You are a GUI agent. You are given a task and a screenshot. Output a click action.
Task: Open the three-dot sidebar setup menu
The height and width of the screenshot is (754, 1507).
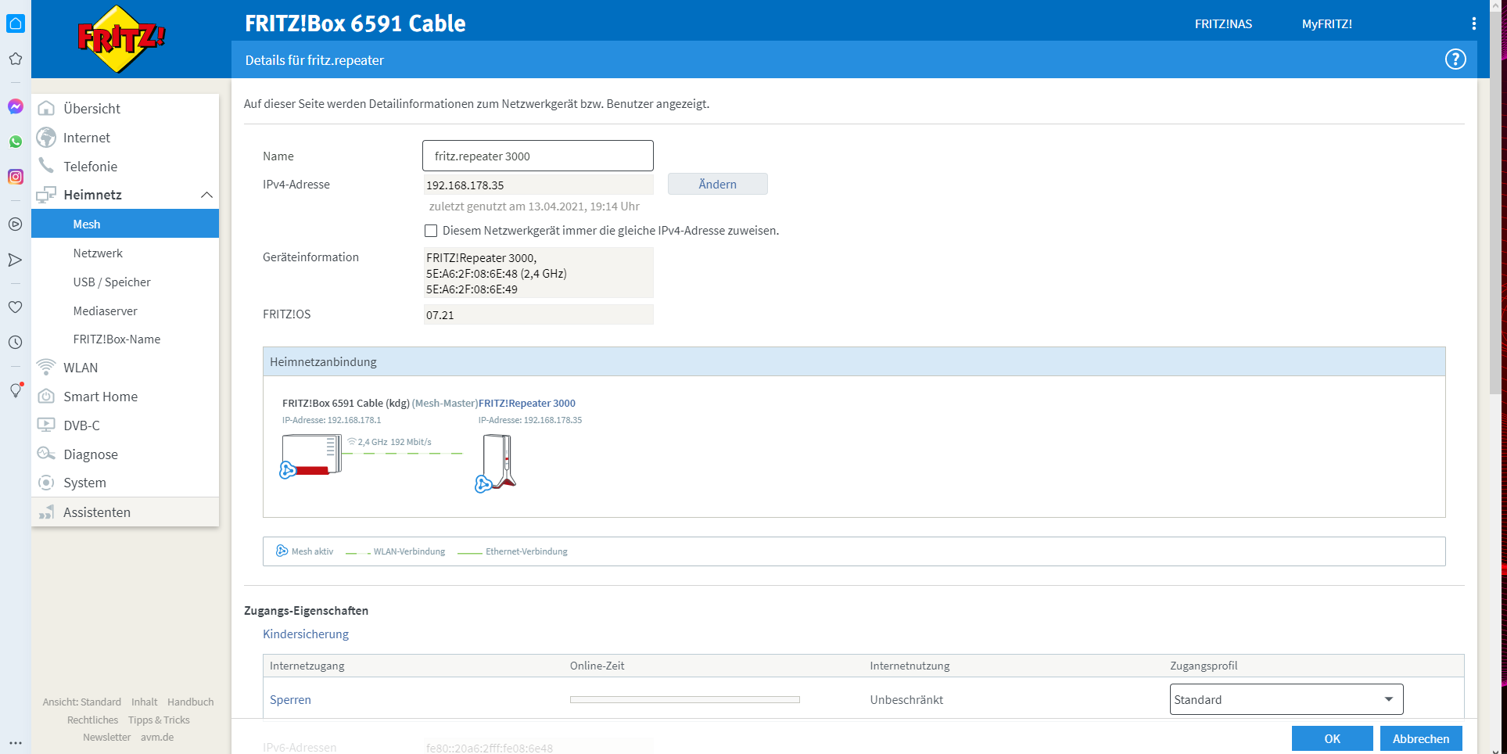pyautogui.click(x=16, y=743)
